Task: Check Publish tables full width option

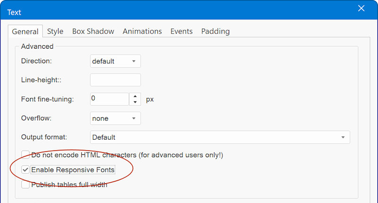Action: pos(26,185)
